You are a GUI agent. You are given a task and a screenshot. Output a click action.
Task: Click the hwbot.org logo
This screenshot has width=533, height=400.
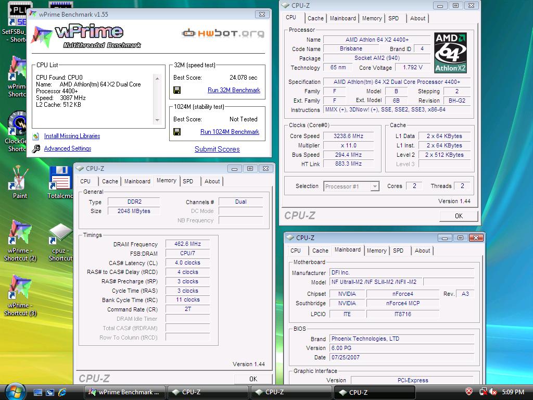click(223, 33)
